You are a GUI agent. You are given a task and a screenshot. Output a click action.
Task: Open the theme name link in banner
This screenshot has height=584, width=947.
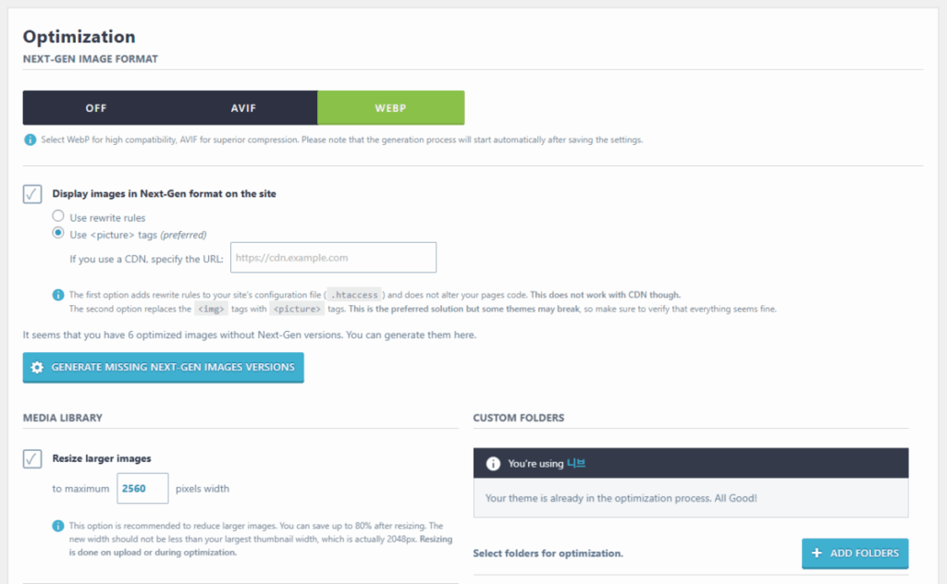pyautogui.click(x=575, y=463)
